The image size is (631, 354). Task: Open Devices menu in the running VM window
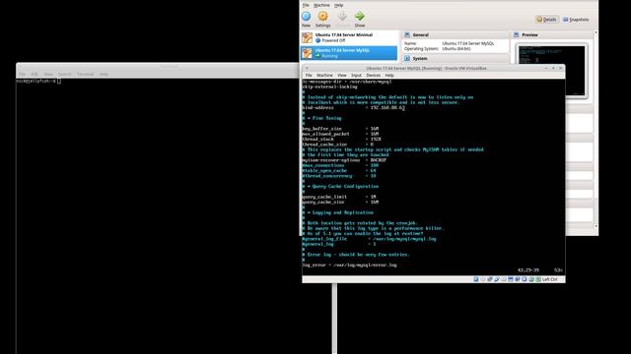point(373,75)
